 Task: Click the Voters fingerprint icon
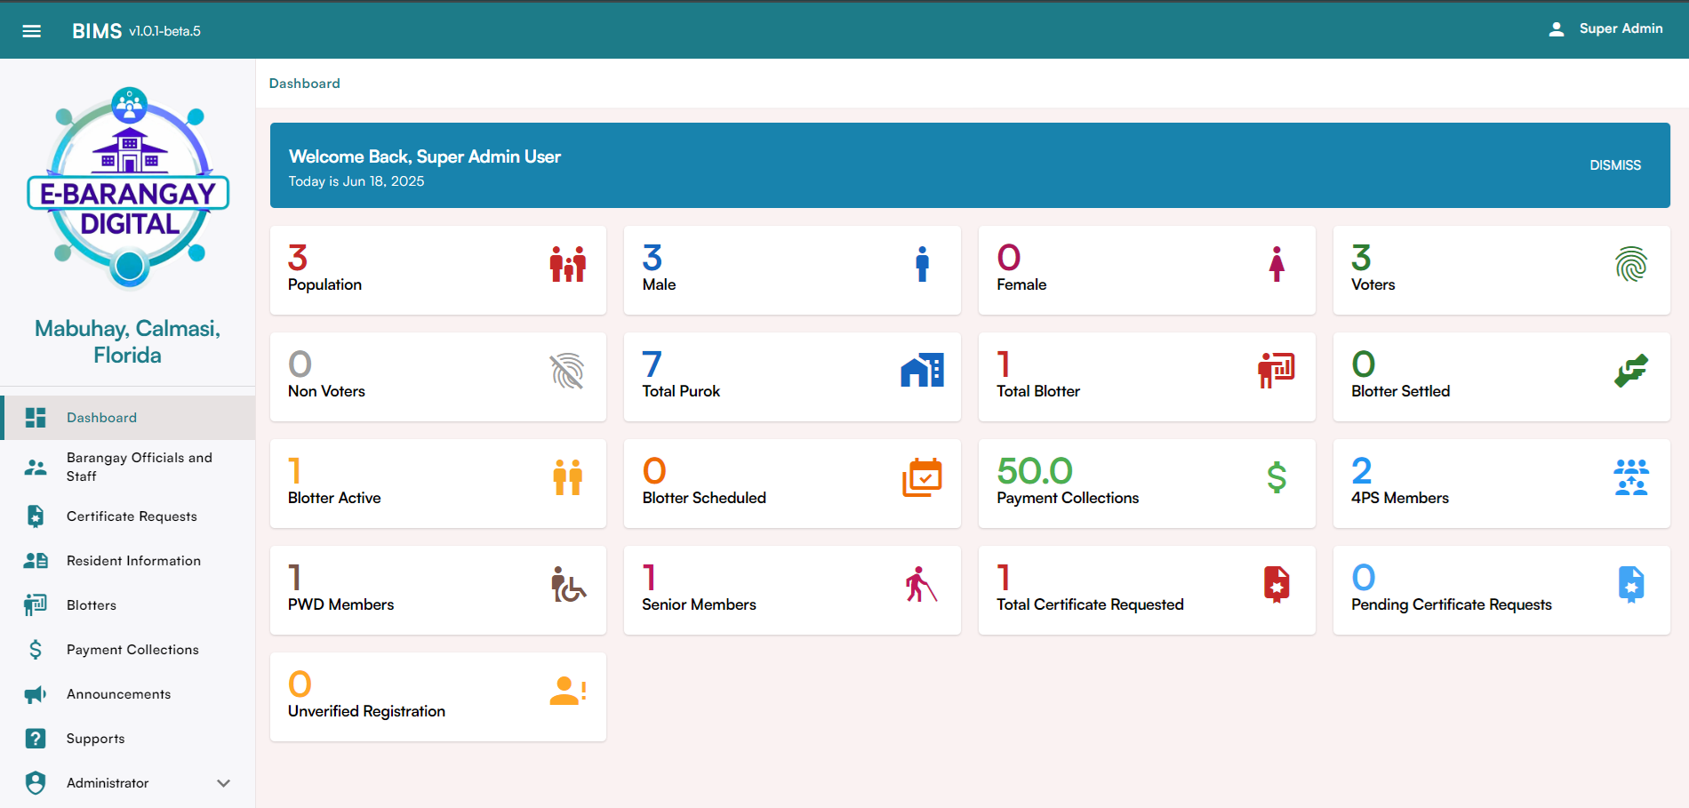1631,264
